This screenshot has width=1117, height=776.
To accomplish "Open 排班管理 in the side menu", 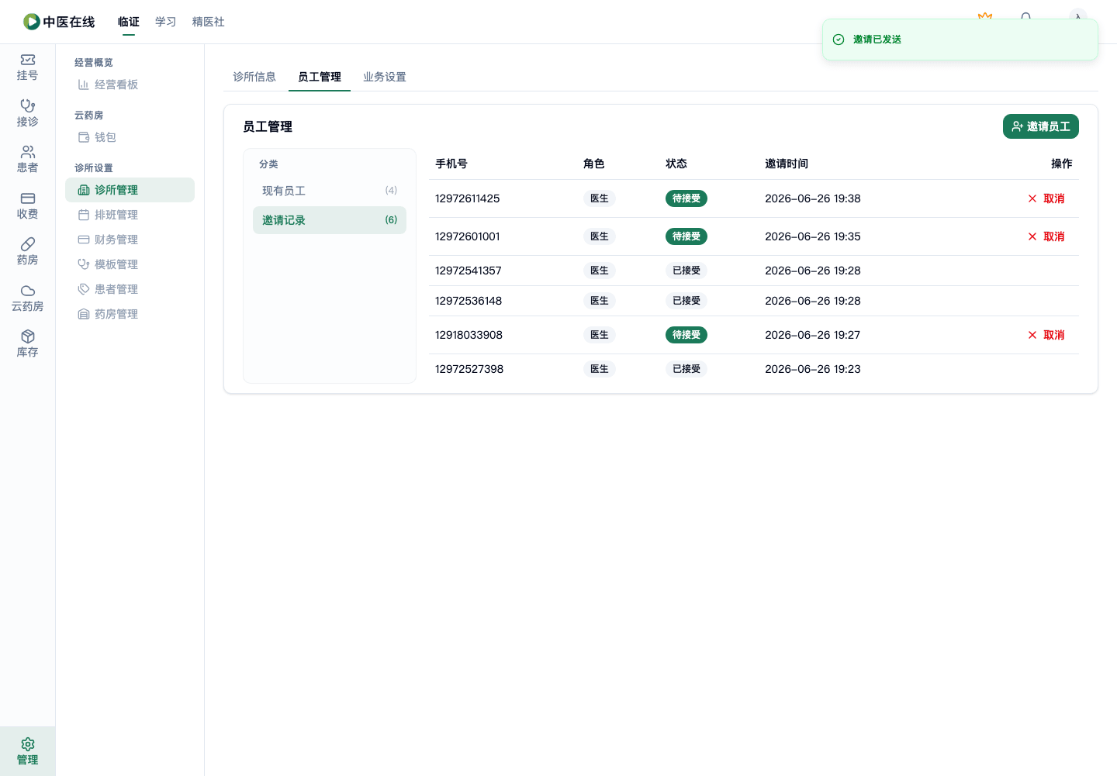I will coord(130,215).
